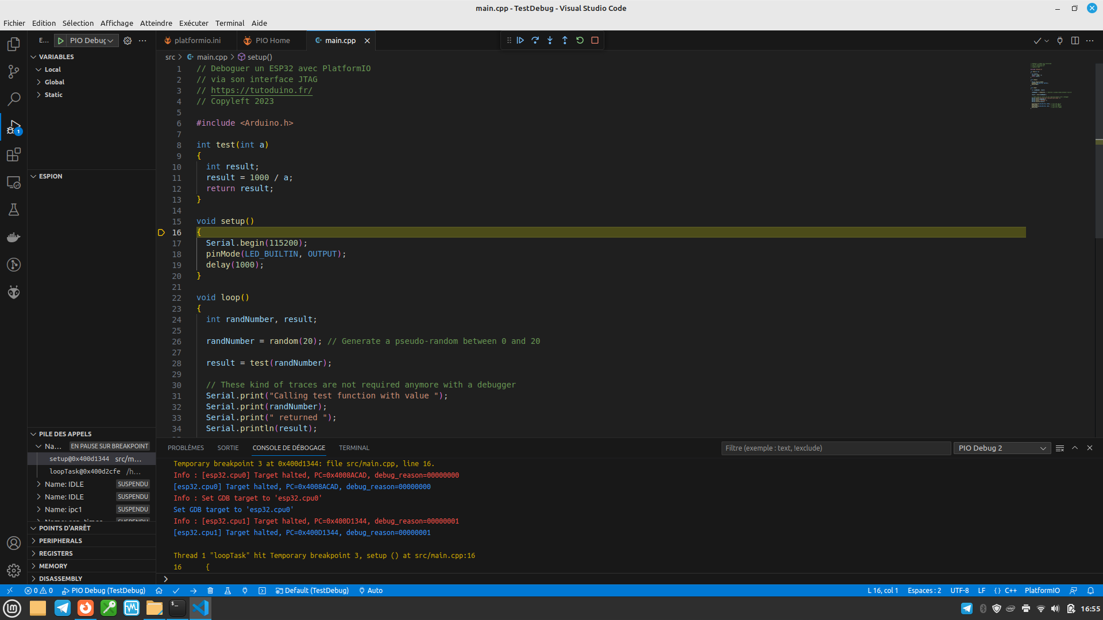
Task: Click PlatformIO Test flask in status bar
Action: pos(227,590)
